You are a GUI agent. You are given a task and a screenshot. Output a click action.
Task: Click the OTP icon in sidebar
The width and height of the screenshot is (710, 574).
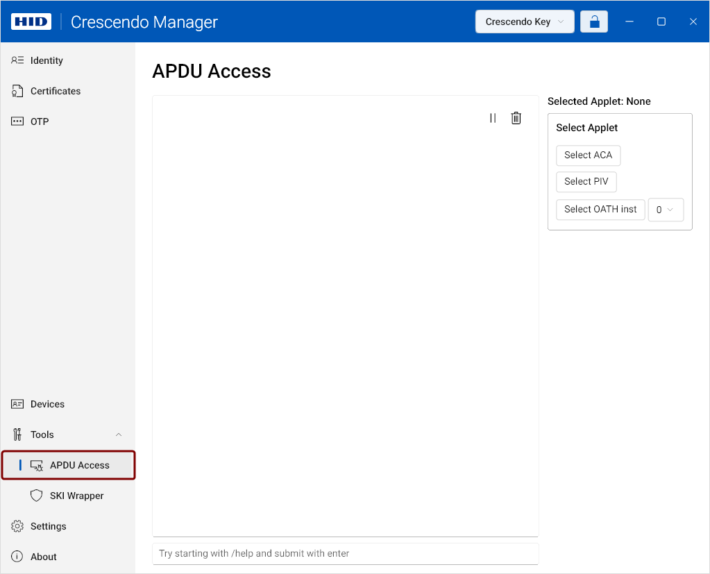(x=17, y=121)
